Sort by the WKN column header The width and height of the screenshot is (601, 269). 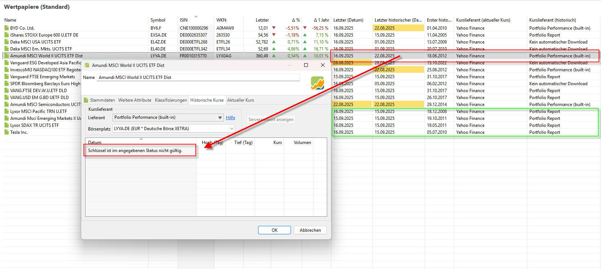point(221,20)
